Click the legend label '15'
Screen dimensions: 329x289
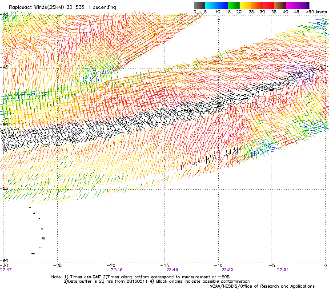pos(228,12)
